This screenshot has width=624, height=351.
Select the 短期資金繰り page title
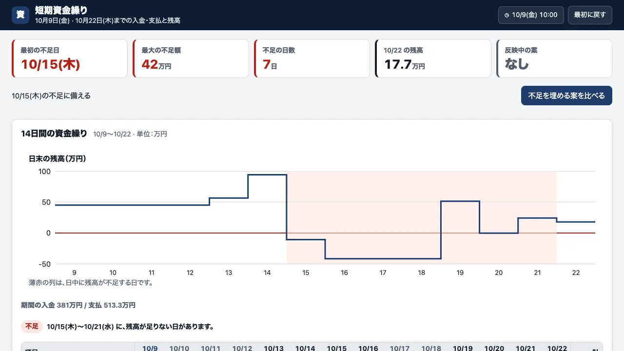point(61,10)
